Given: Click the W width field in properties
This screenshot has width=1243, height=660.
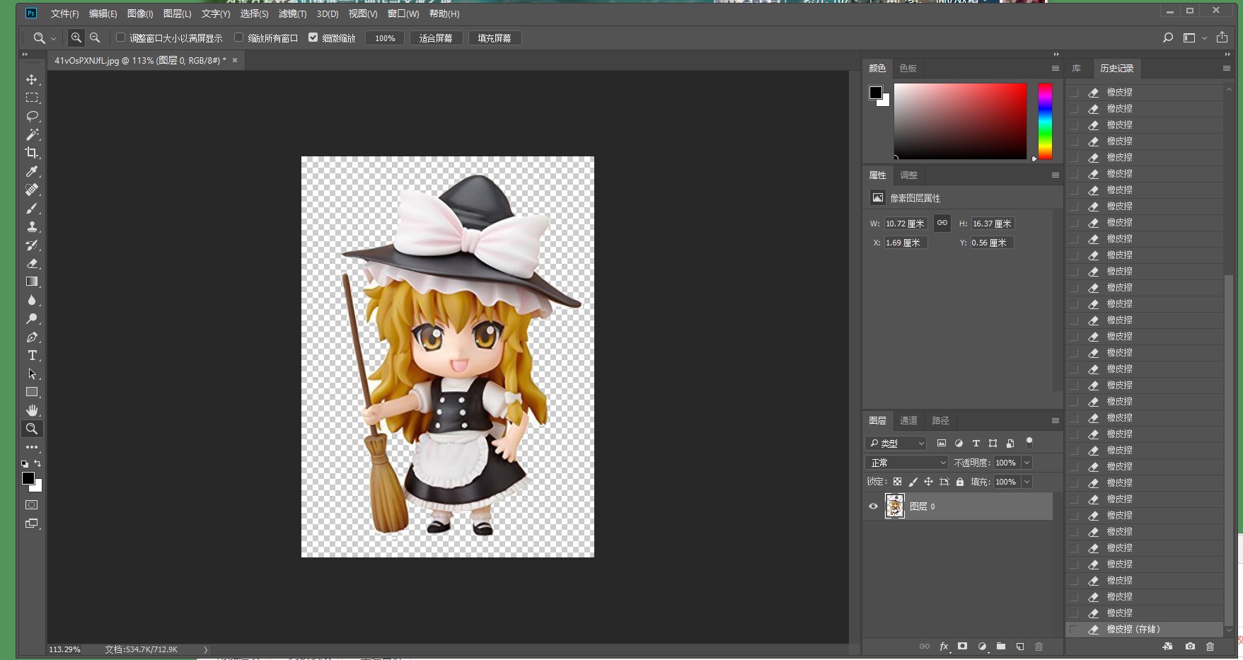Looking at the screenshot, I should [x=905, y=224].
